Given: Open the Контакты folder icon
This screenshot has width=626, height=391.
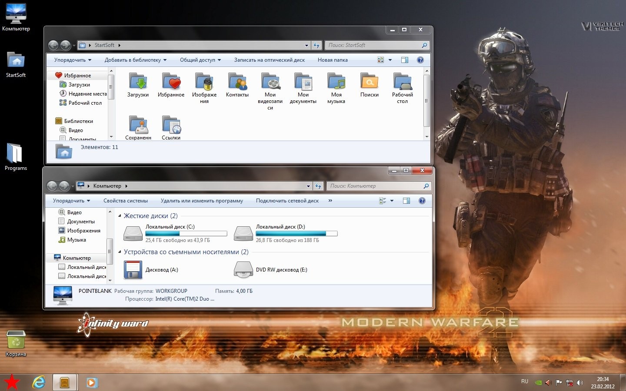Looking at the screenshot, I should click(x=237, y=81).
